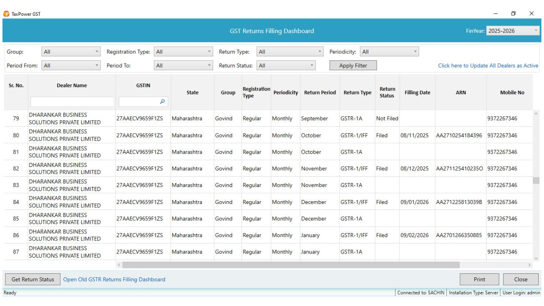
Task: Click the Return Period column header
Action: click(x=320, y=92)
